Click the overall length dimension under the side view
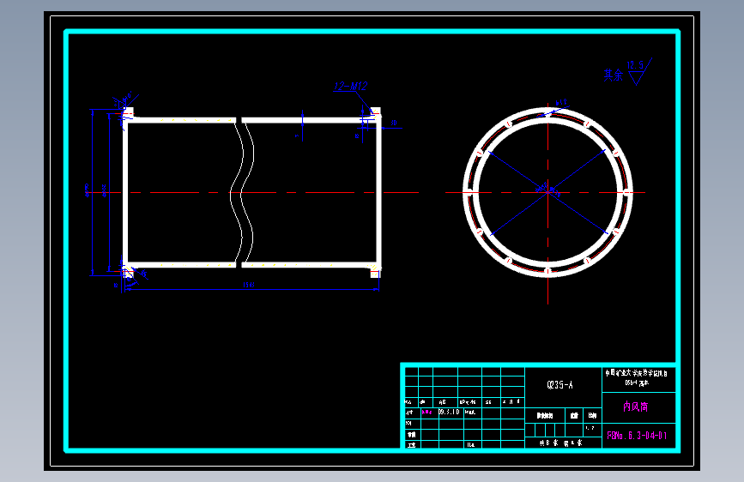The height and width of the screenshot is (482, 744). click(249, 285)
